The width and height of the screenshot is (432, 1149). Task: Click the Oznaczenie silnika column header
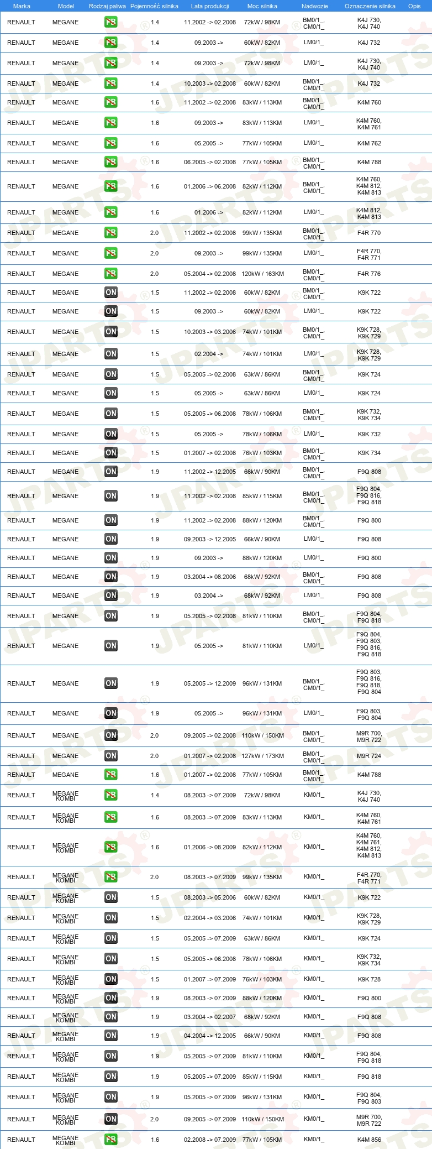coord(370,6)
